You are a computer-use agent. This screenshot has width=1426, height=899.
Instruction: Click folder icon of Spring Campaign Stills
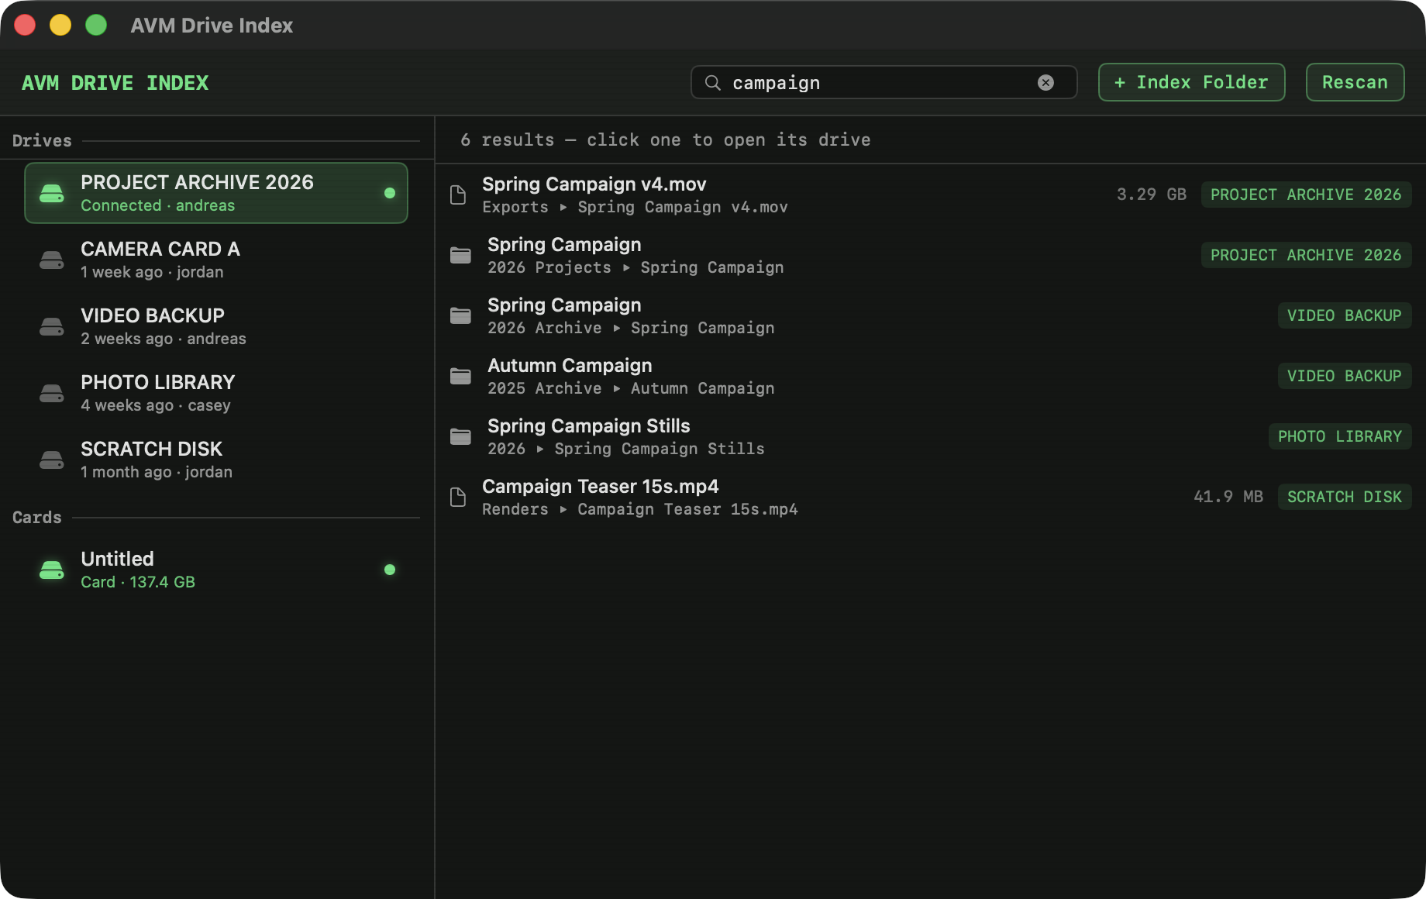460,436
